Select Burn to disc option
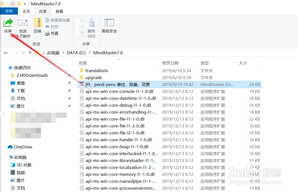298x192 pixels. coord(58,20)
